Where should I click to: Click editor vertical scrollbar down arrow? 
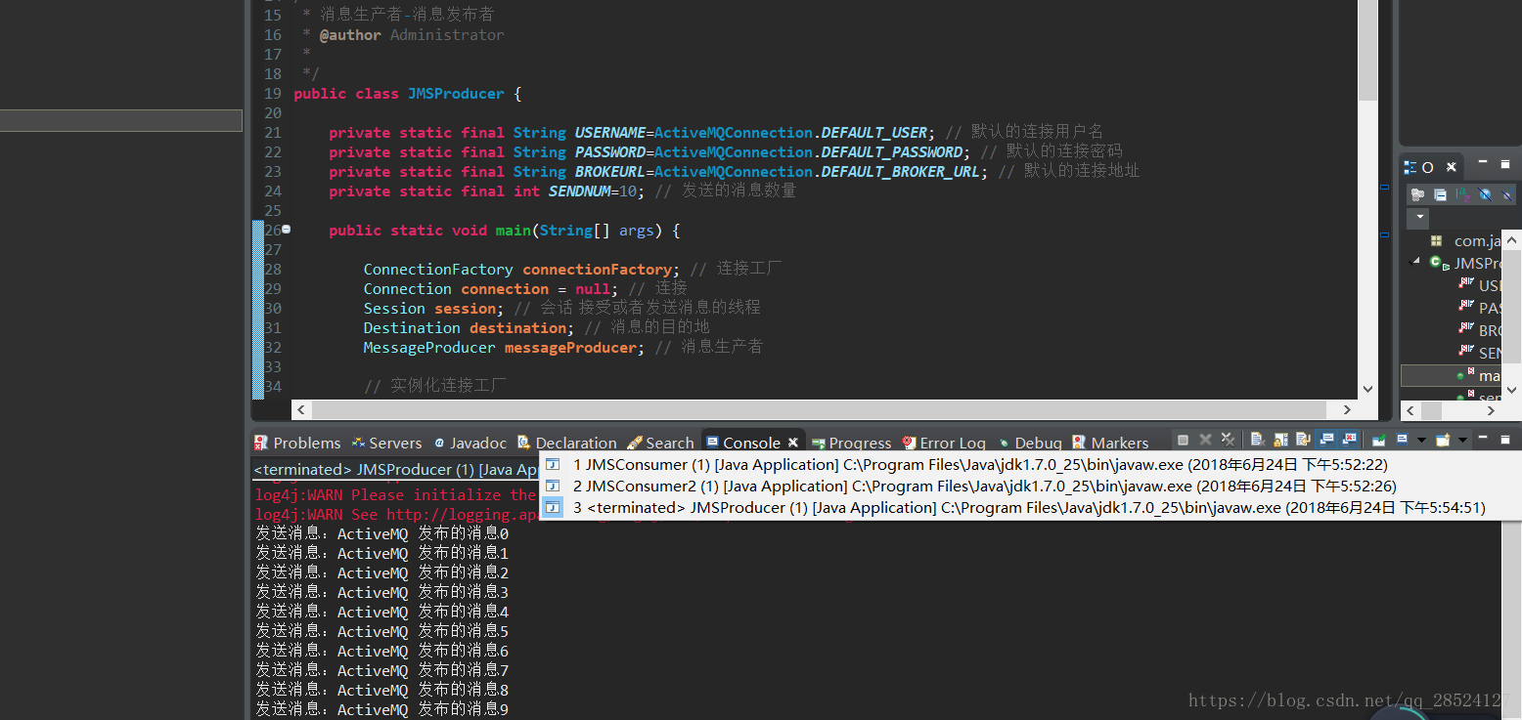point(1368,389)
